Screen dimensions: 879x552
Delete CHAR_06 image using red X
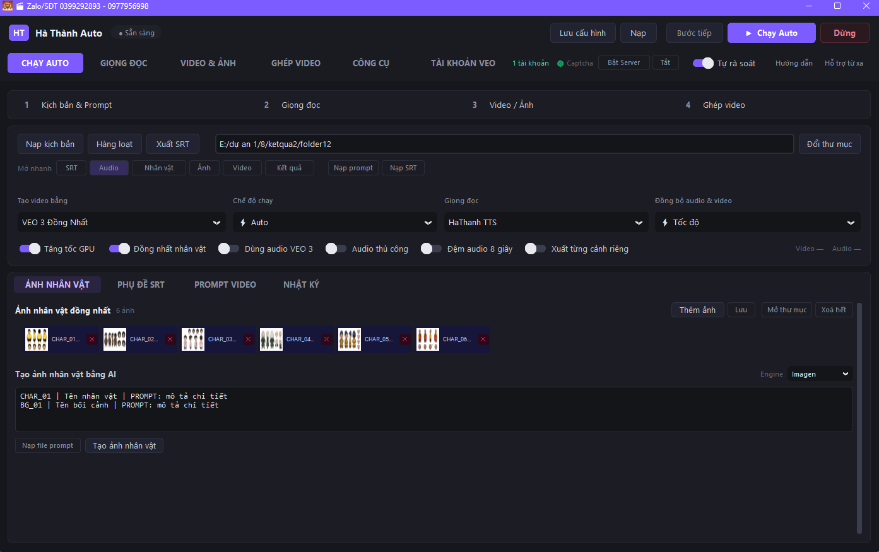point(483,339)
